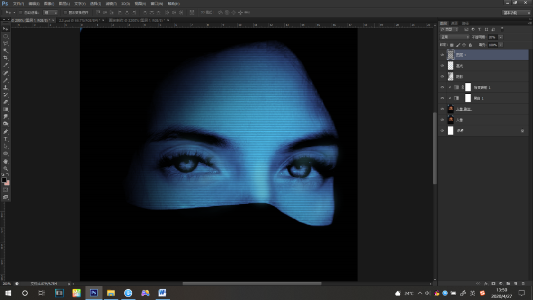Open Word from the taskbar
533x300 pixels.
coord(162,293)
